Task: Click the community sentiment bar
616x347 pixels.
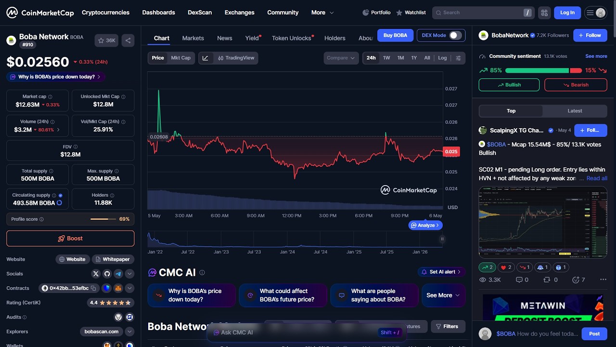Action: pos(543,71)
